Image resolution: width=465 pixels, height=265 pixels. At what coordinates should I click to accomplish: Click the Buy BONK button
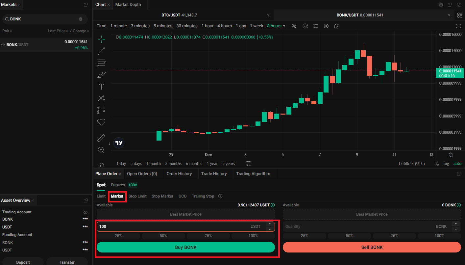point(186,247)
